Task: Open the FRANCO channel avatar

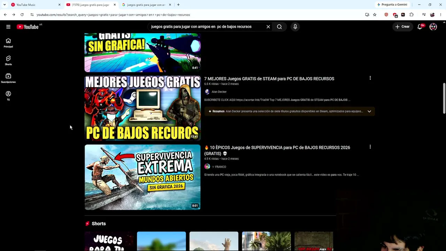Action: pos(207,167)
